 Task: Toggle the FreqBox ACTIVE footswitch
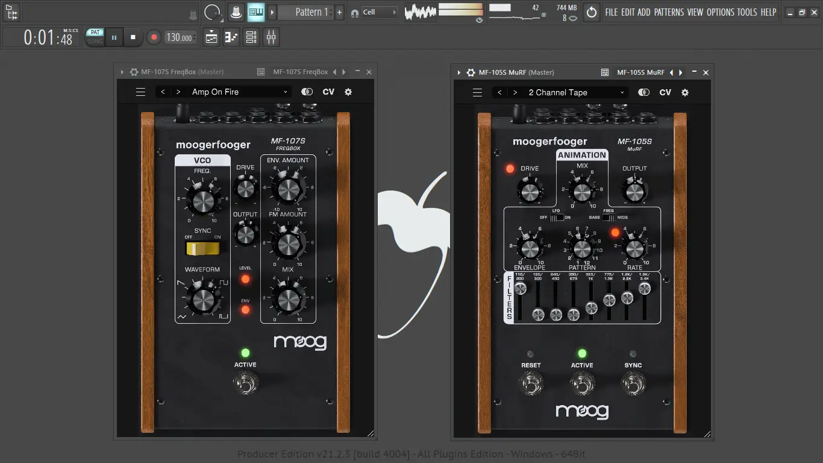pos(245,383)
